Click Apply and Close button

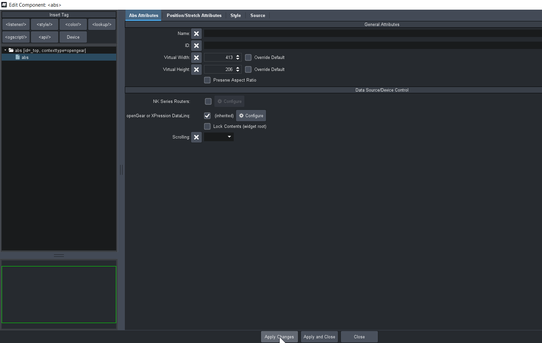point(319,337)
